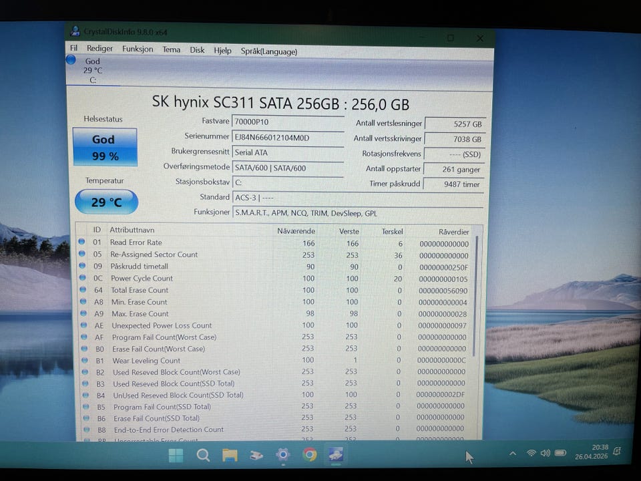
Task: Click status dot for Program Fail Count(SSD Total)
Action: (86, 407)
